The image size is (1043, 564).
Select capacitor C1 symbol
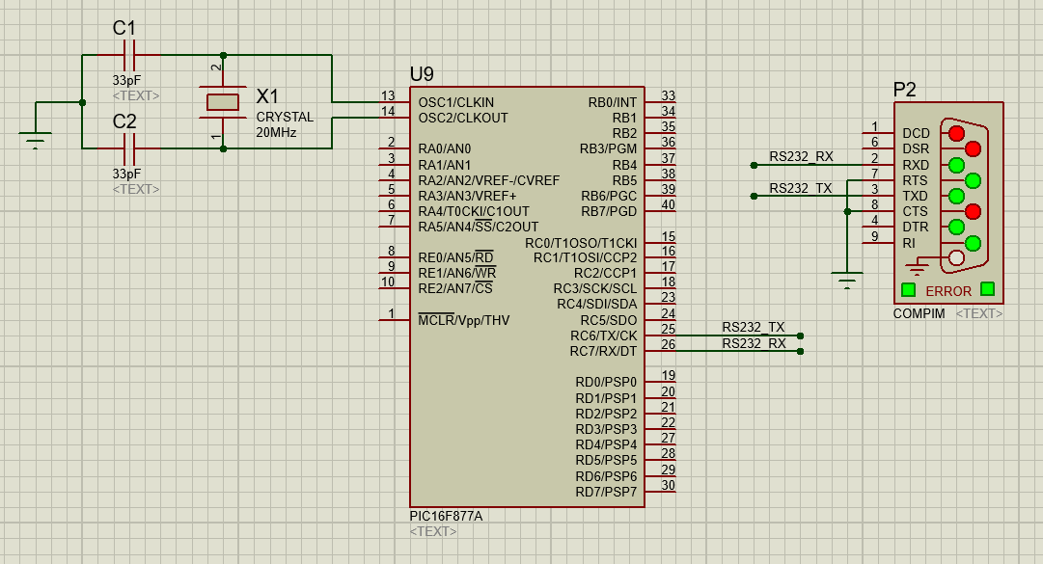(x=129, y=55)
